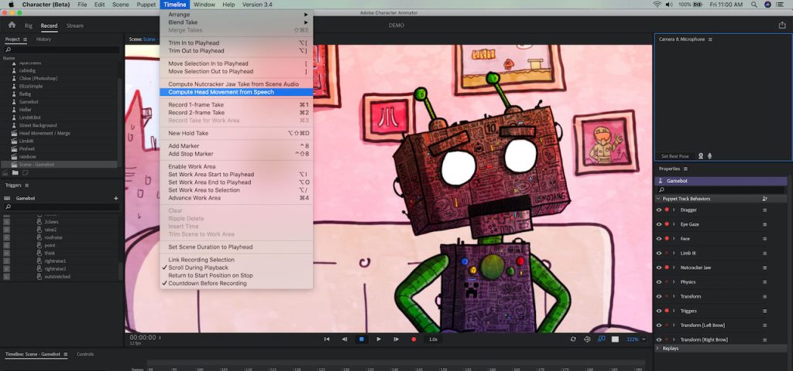Collapse the Puppet Track Behaviors section
The height and width of the screenshot is (371, 793).
pos(658,199)
